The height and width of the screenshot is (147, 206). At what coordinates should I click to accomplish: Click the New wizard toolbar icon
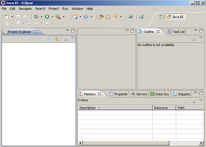7,17
